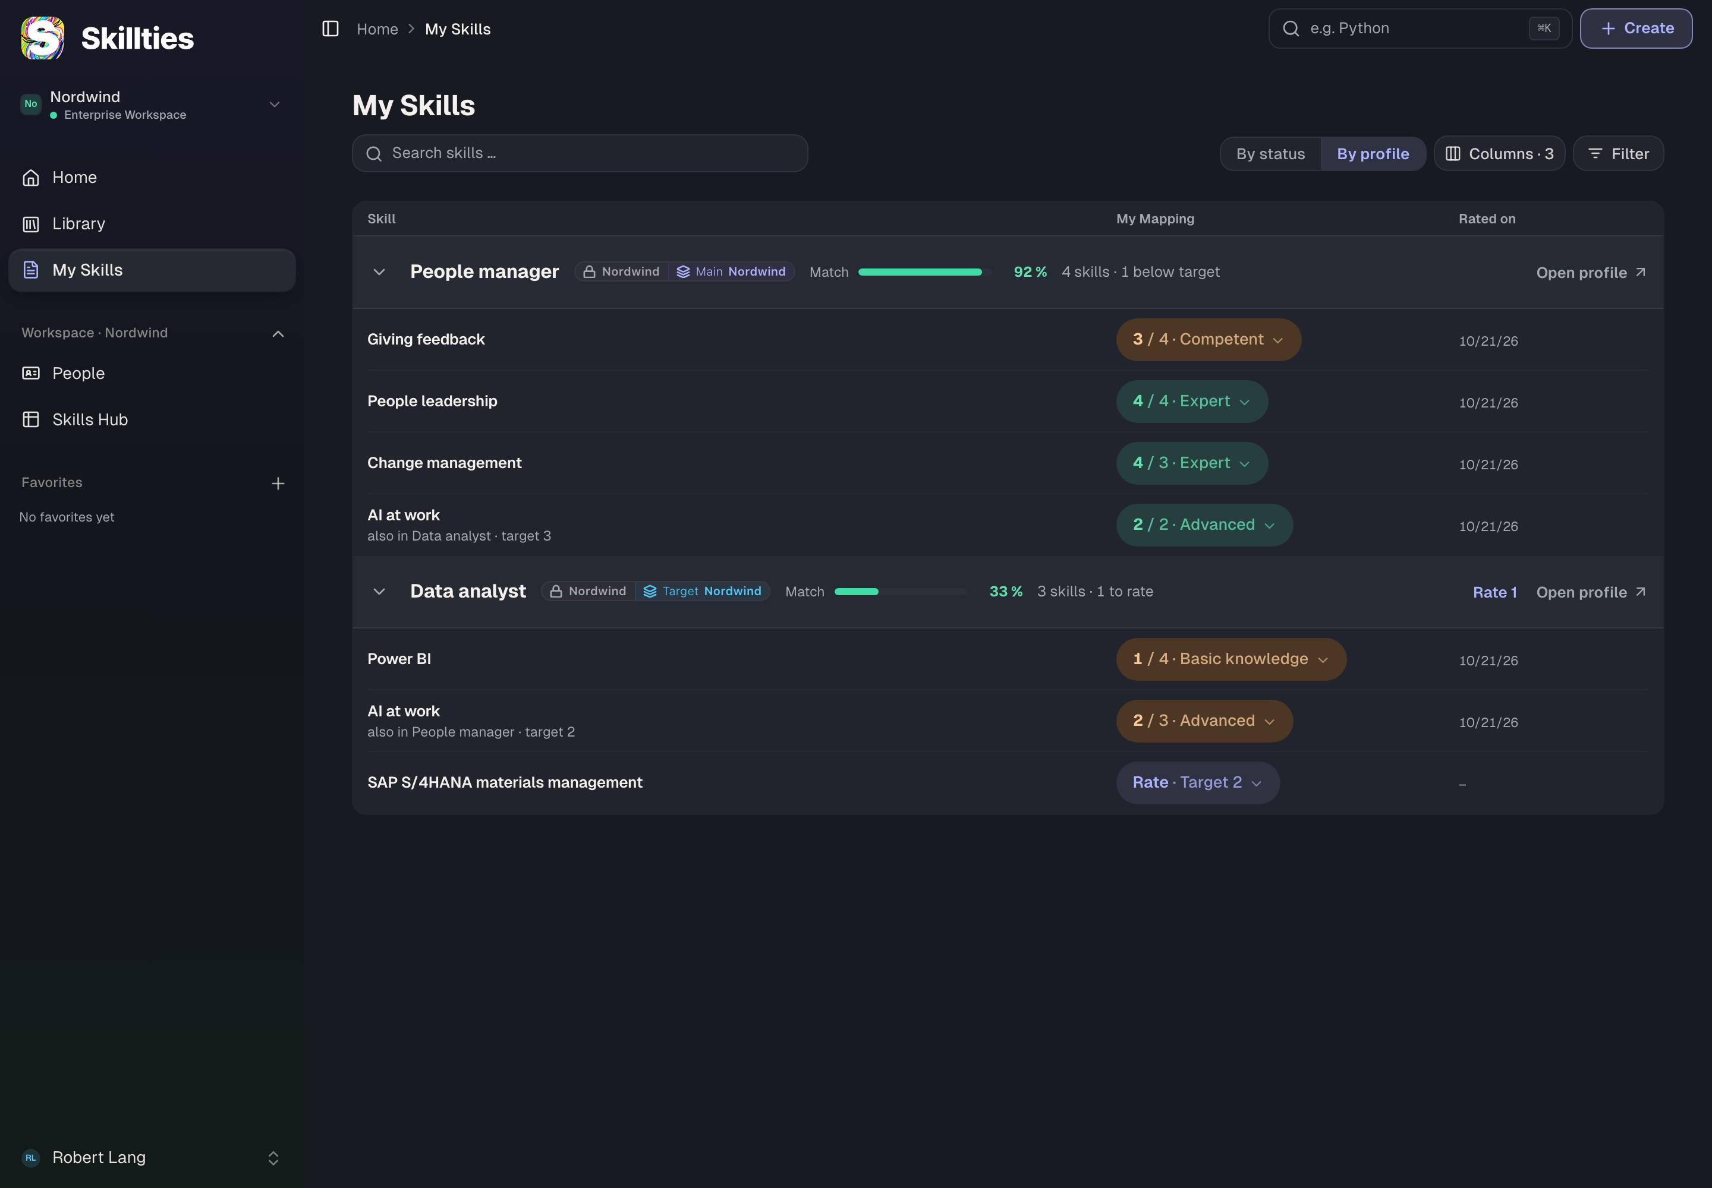Open Giving feedback rating dropdown
Image resolution: width=1712 pixels, height=1188 pixels.
(1209, 340)
